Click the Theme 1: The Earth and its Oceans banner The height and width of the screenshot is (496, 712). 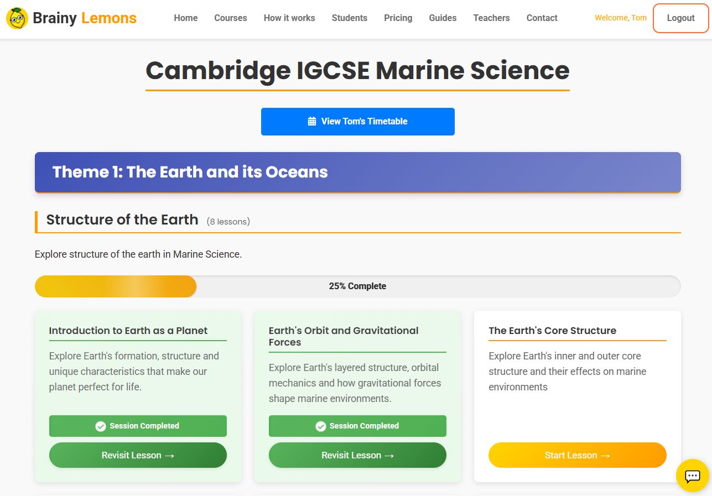pos(357,173)
